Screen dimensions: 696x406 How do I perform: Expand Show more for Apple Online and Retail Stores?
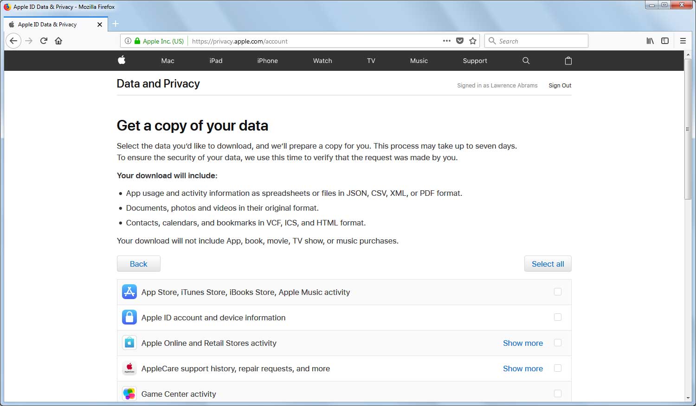[x=523, y=343]
